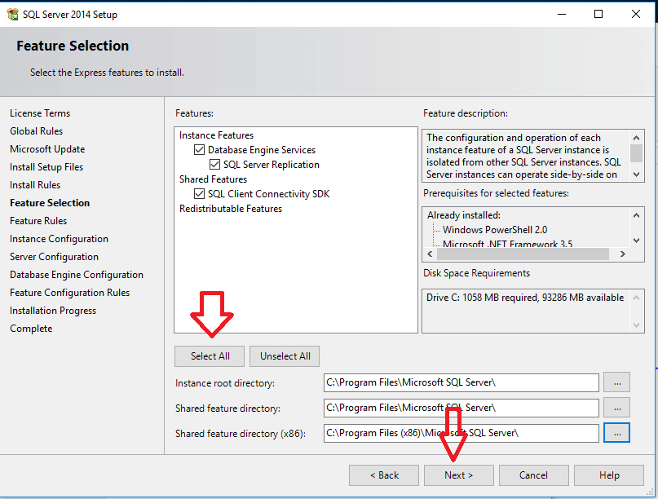Cancel the SQL Server setup
Screen dimensions: 658x499
[534, 475]
